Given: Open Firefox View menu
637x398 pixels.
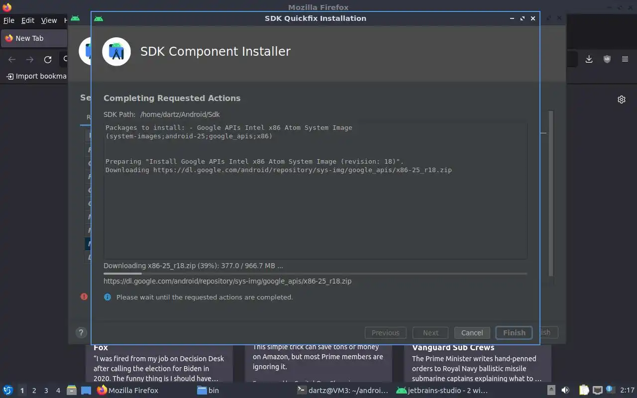Looking at the screenshot, I should 49,20.
